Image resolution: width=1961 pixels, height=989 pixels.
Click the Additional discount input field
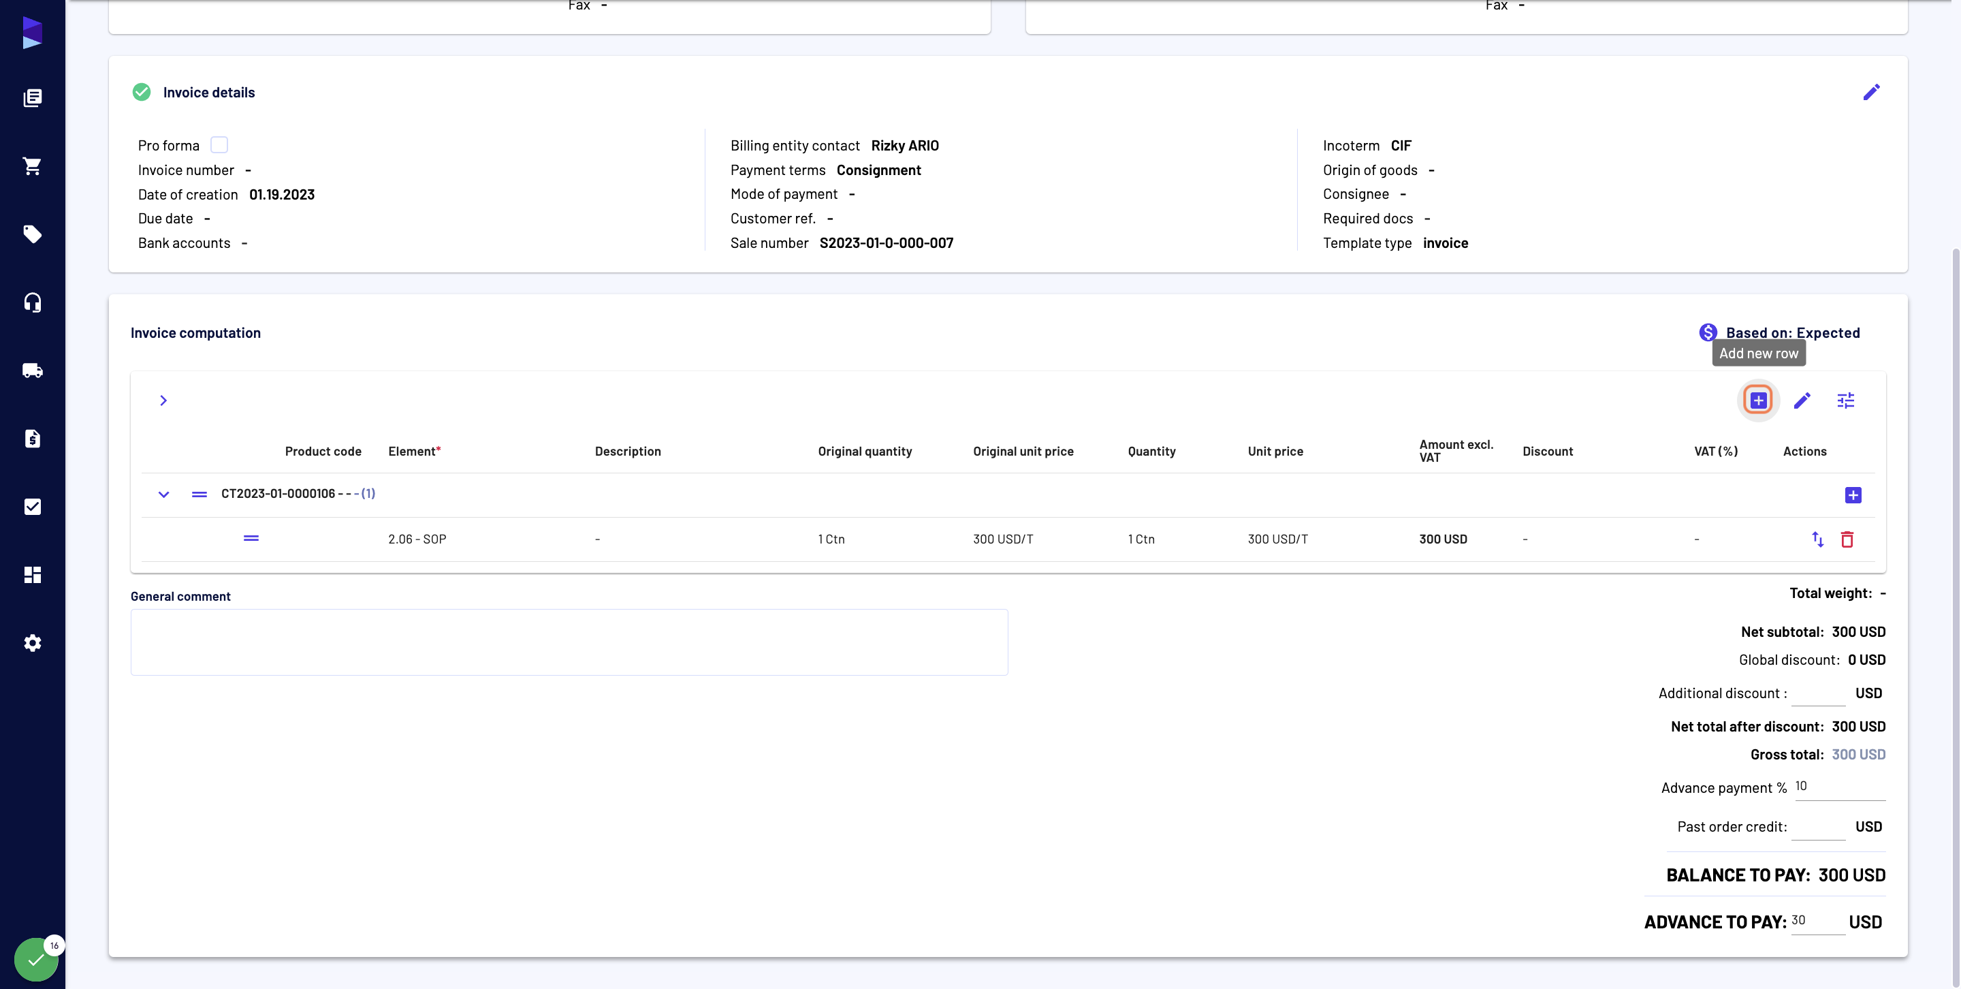pos(1819,693)
